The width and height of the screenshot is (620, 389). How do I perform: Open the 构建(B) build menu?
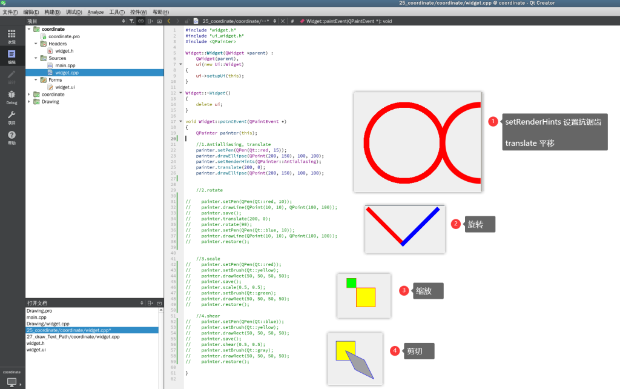53,12
